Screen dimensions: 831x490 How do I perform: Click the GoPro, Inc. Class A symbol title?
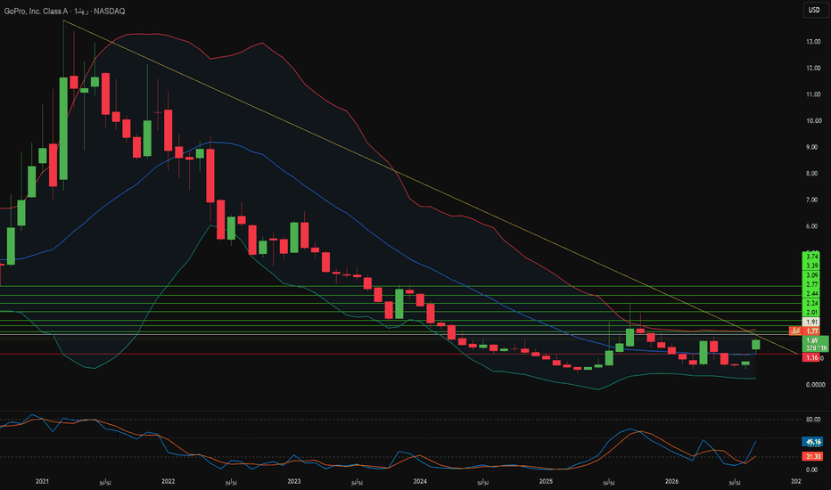[x=36, y=11]
